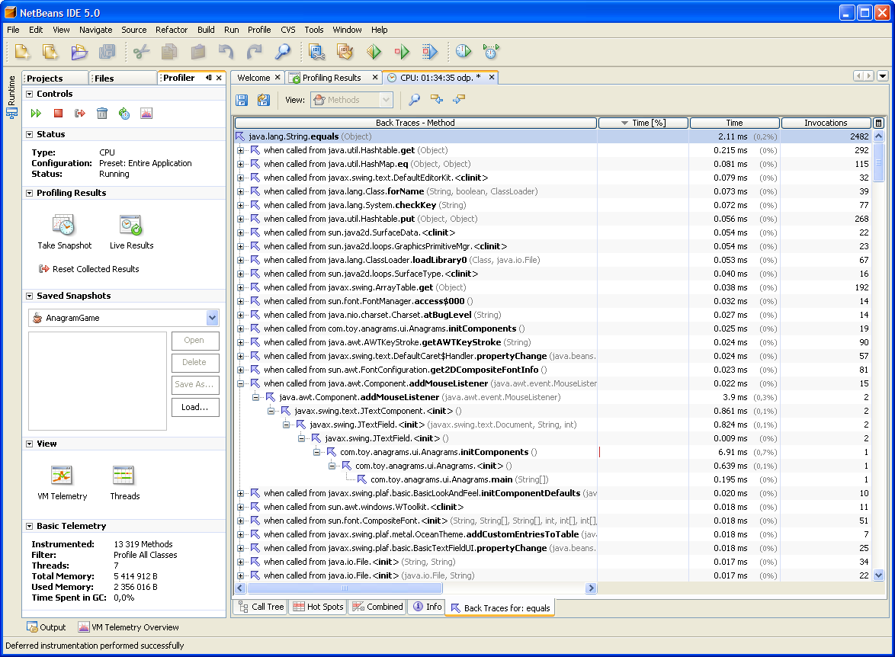Screen dimensions: 895x657
Task: Open the VM Telemetry view
Action: pyautogui.click(x=63, y=483)
